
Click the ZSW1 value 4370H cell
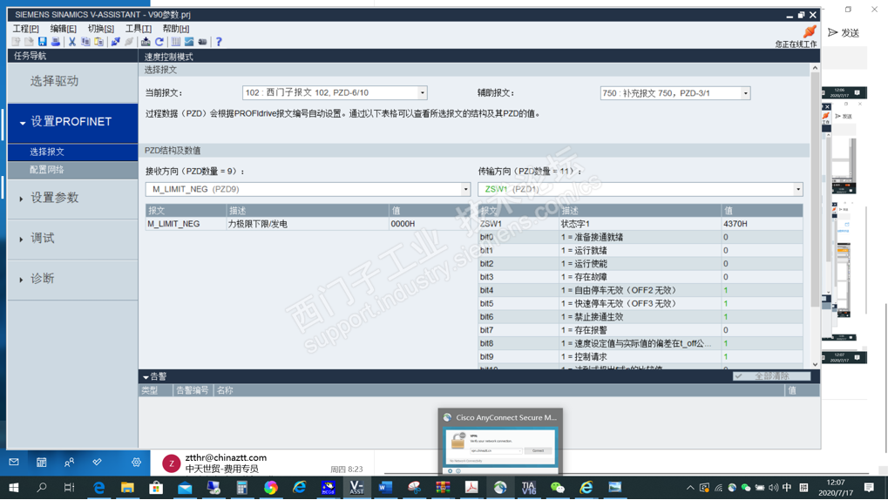[762, 224]
